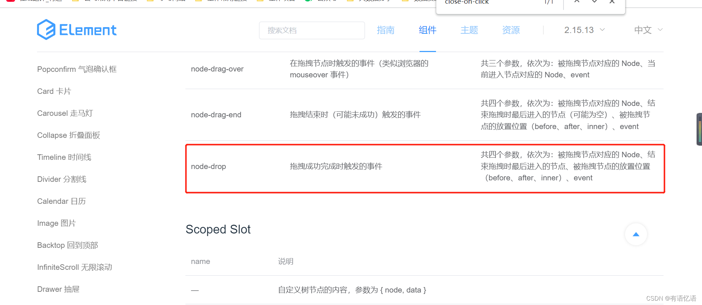Click the find bar text "close-on-click"

coord(467,2)
